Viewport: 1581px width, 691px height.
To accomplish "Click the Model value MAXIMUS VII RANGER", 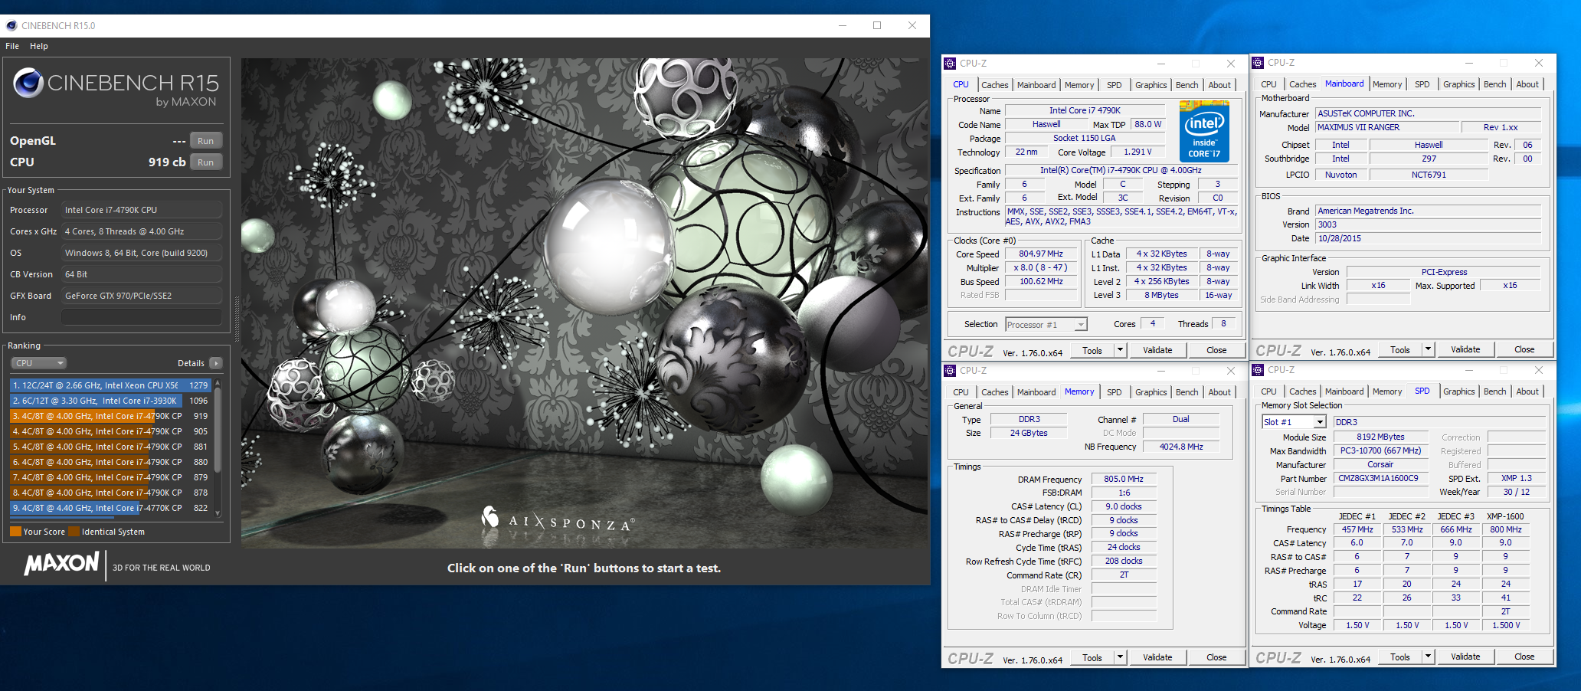I will [1387, 128].
